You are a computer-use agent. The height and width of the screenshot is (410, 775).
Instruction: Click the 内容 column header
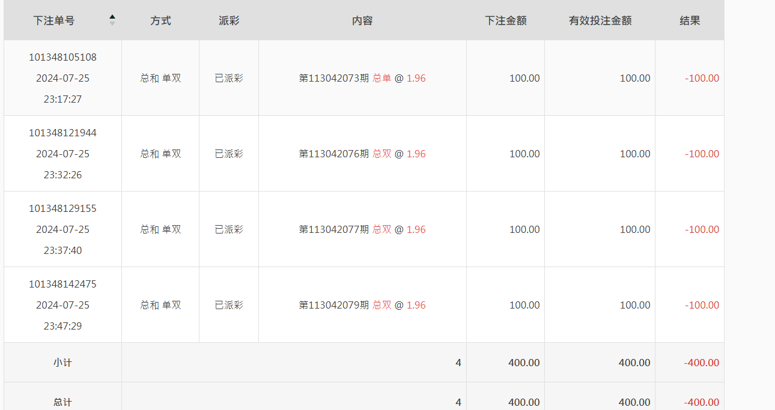pos(362,20)
